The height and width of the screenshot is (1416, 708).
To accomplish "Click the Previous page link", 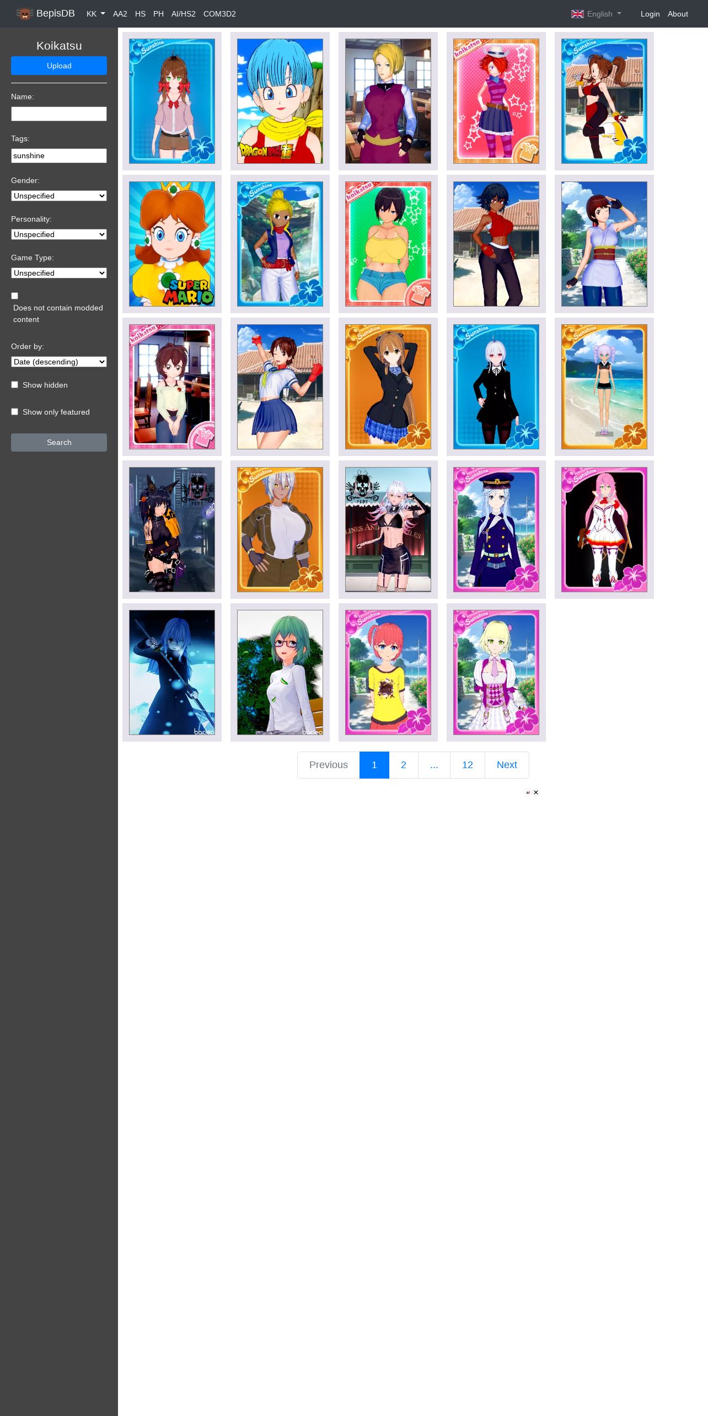I will click(329, 765).
